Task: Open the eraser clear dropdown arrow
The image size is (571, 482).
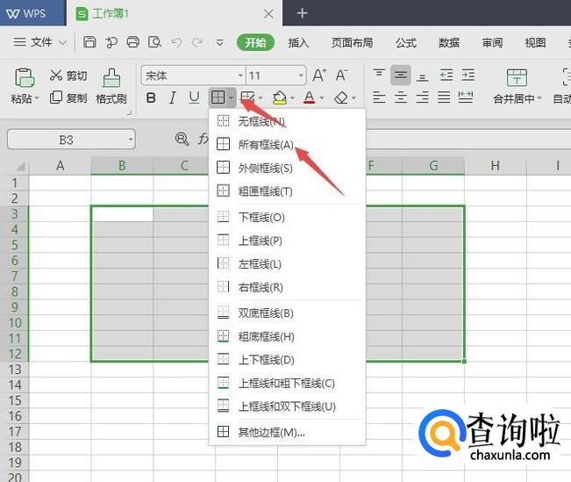Action: (x=353, y=97)
